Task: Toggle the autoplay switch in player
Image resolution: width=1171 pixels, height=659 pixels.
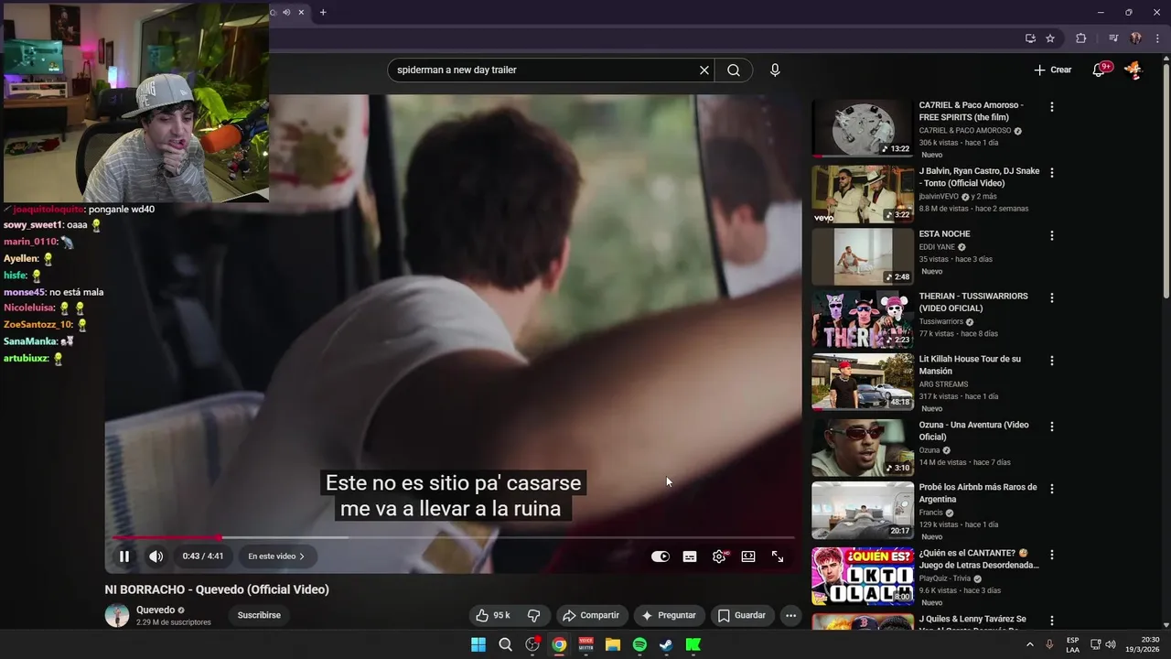Action: [x=660, y=556]
